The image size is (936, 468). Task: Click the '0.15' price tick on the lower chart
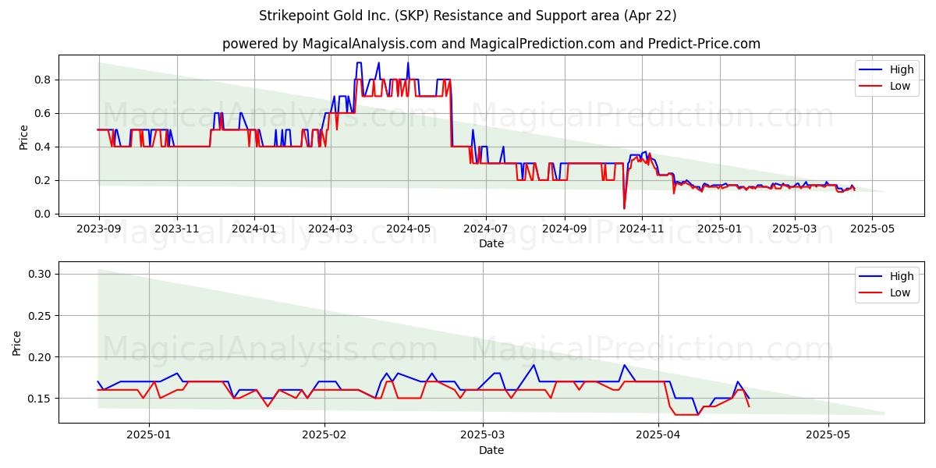click(x=39, y=399)
